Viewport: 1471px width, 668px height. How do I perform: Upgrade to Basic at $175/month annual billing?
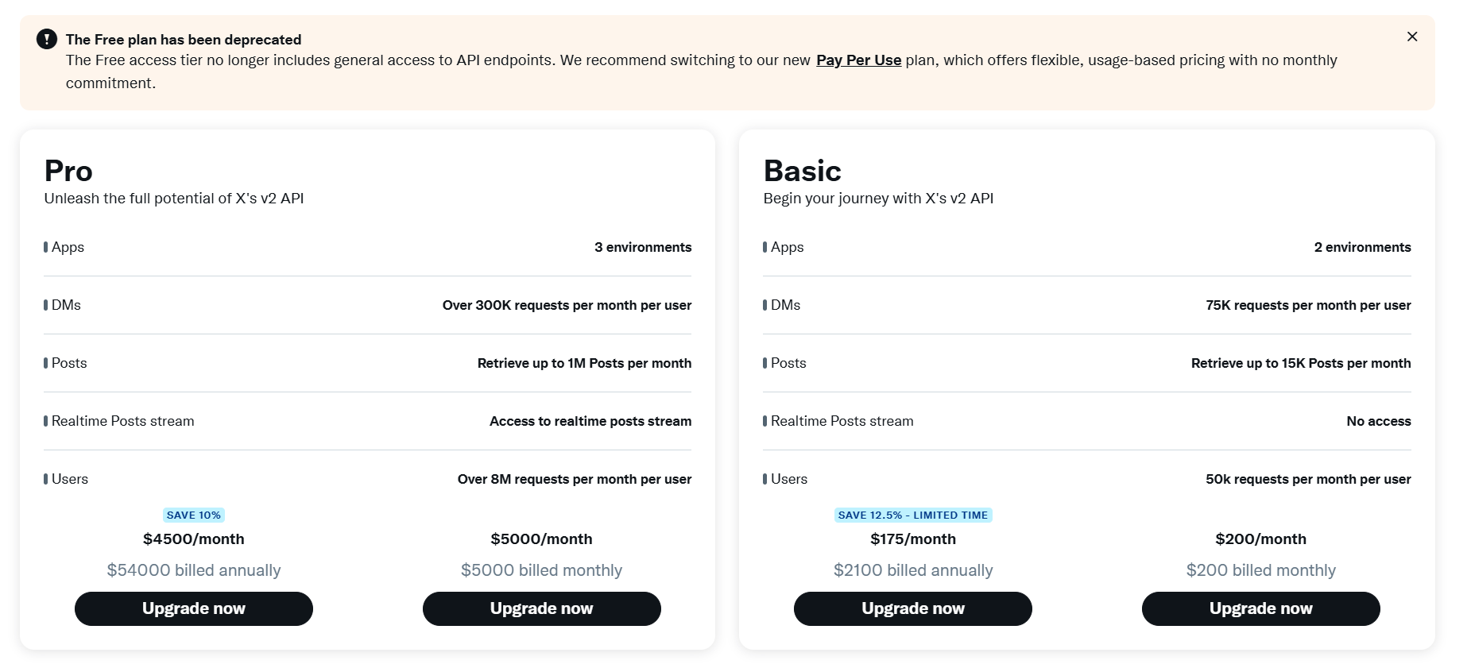pos(912,608)
